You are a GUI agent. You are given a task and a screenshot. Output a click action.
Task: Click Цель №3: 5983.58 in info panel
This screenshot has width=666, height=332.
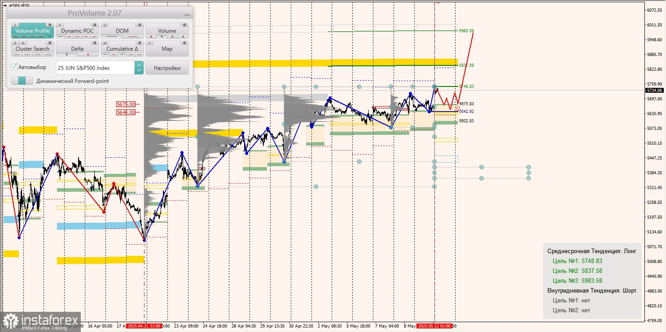pos(578,280)
